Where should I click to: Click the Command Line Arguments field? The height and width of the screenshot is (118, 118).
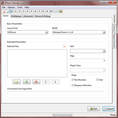(x=56, y=93)
